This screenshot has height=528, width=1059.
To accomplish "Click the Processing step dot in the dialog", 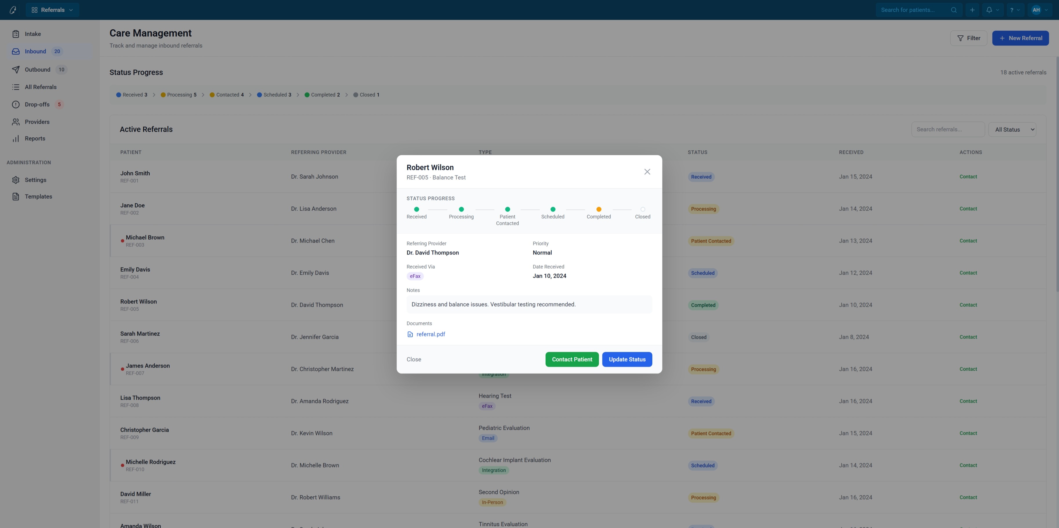I will pos(461,210).
